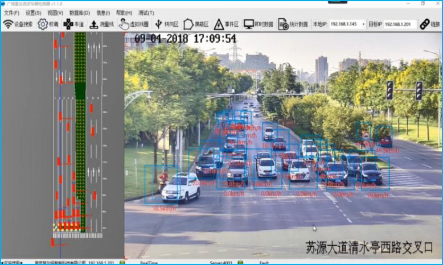Viewport: 443px width, 265px height.
Task: Expand the 本地IP address dropdown
Action: click(x=363, y=24)
